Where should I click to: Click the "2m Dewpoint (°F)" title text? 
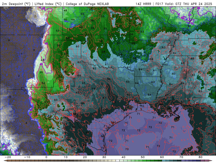16,4
